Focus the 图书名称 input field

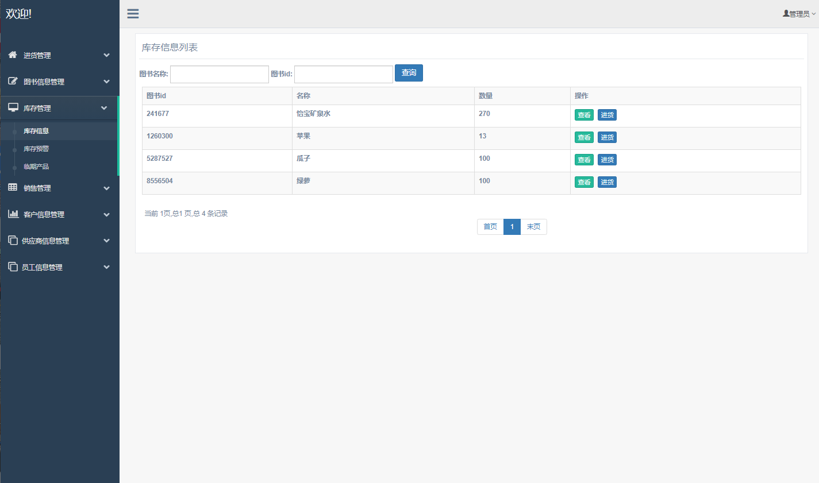[x=220, y=74]
